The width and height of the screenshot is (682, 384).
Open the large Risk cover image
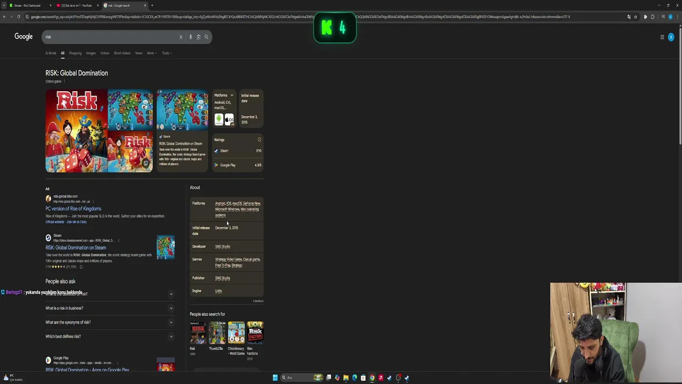[75, 131]
